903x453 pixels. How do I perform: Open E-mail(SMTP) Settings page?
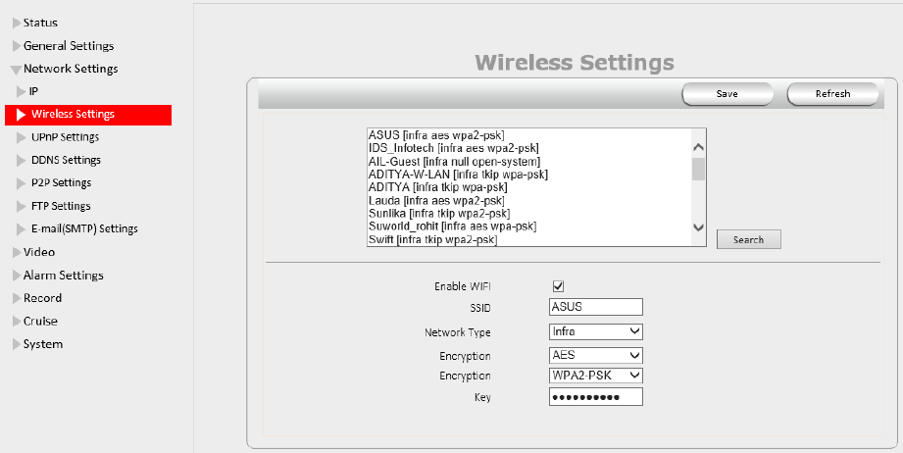[84, 229]
